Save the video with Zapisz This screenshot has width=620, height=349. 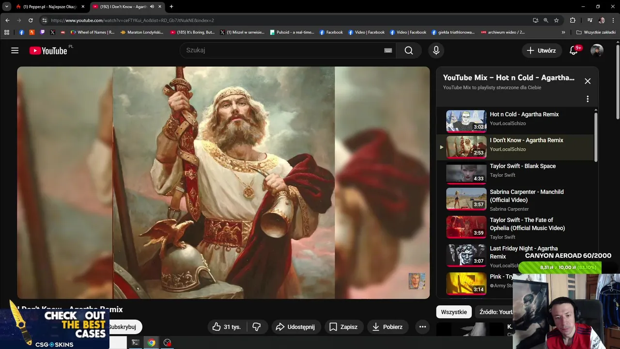coord(343,327)
